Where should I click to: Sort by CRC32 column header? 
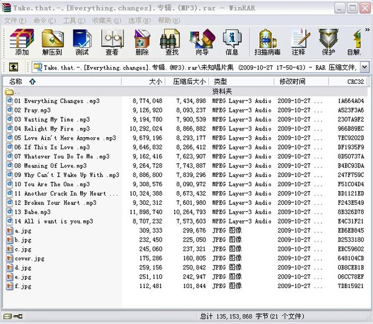pos(348,81)
